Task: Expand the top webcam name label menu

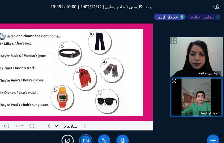Action: pyautogui.click(x=209, y=73)
